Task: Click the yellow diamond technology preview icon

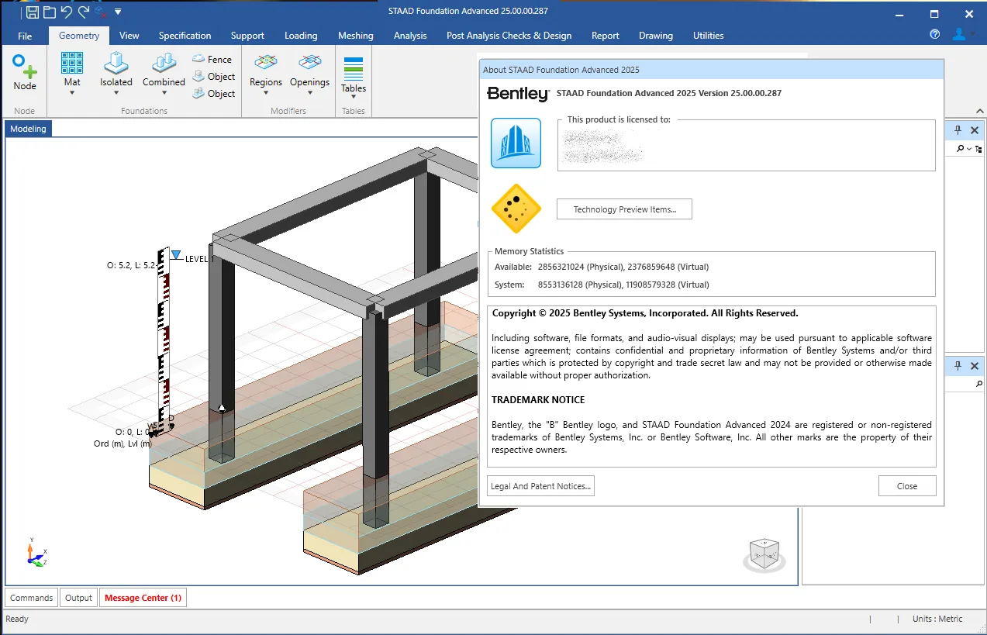Action: pyautogui.click(x=516, y=209)
